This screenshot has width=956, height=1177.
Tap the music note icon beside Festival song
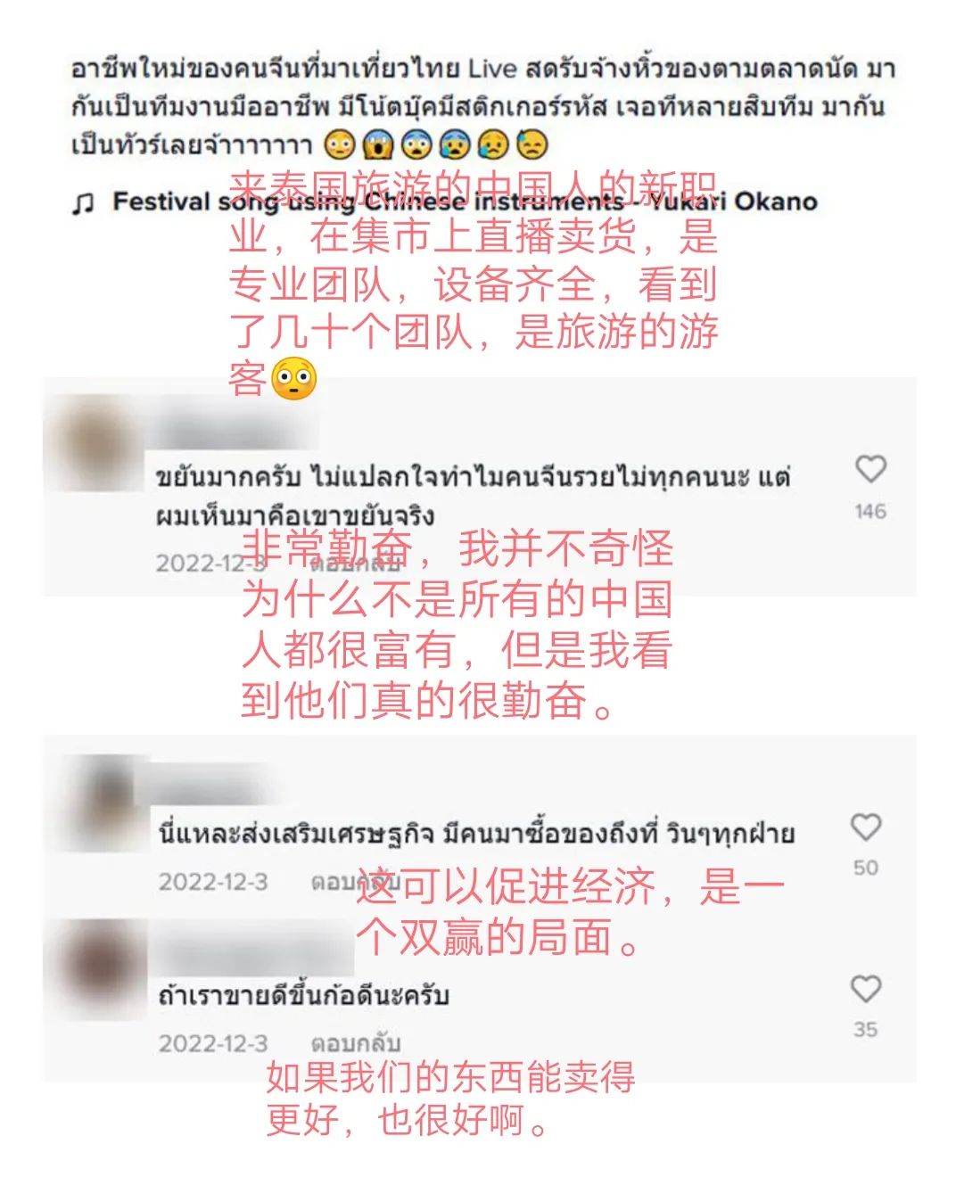tap(83, 204)
